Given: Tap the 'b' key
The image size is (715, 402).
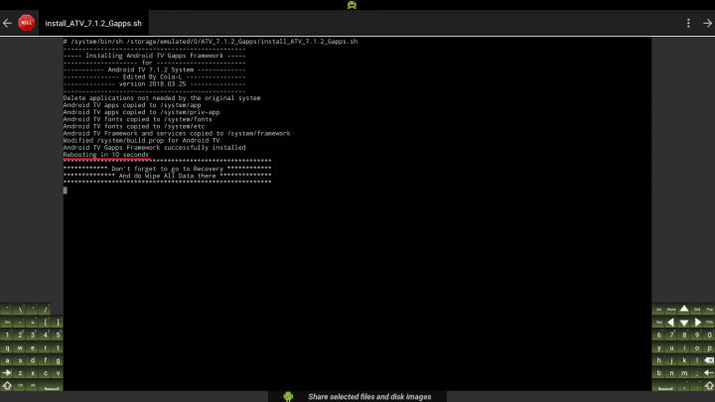Looking at the screenshot, I should pyautogui.click(x=658, y=373).
